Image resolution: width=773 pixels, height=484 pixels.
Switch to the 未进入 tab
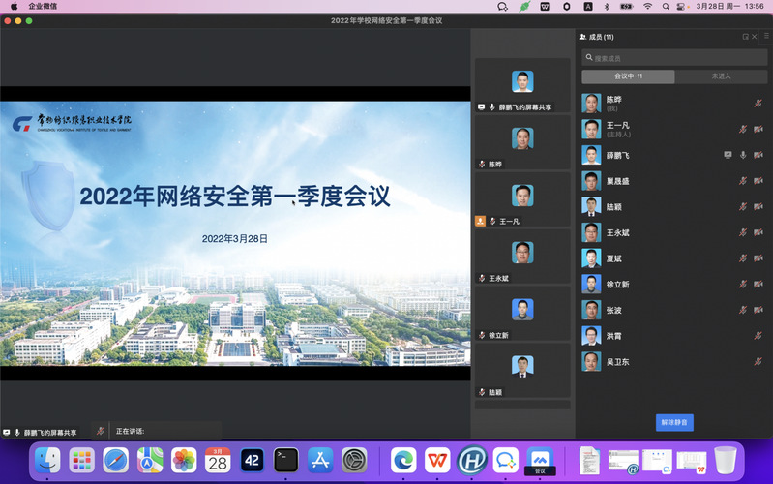(721, 76)
